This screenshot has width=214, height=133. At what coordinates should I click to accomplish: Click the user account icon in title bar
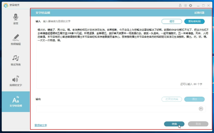[180, 5]
